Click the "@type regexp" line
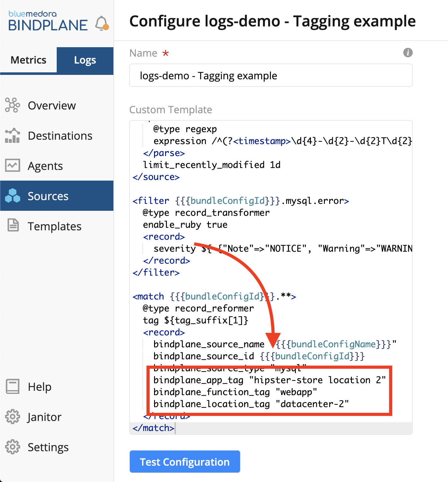Screen dimensions: 448x482 point(185,129)
